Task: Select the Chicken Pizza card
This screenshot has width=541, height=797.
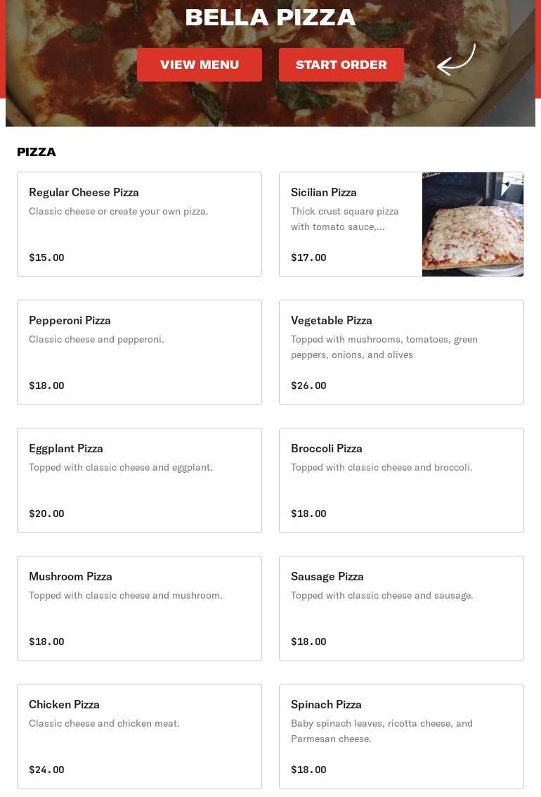Action: 140,737
